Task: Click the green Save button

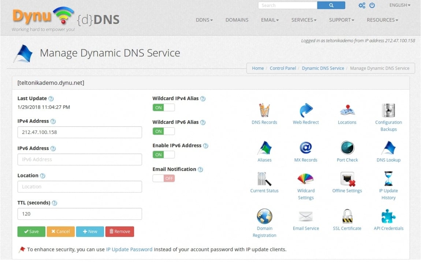Action: click(x=31, y=231)
